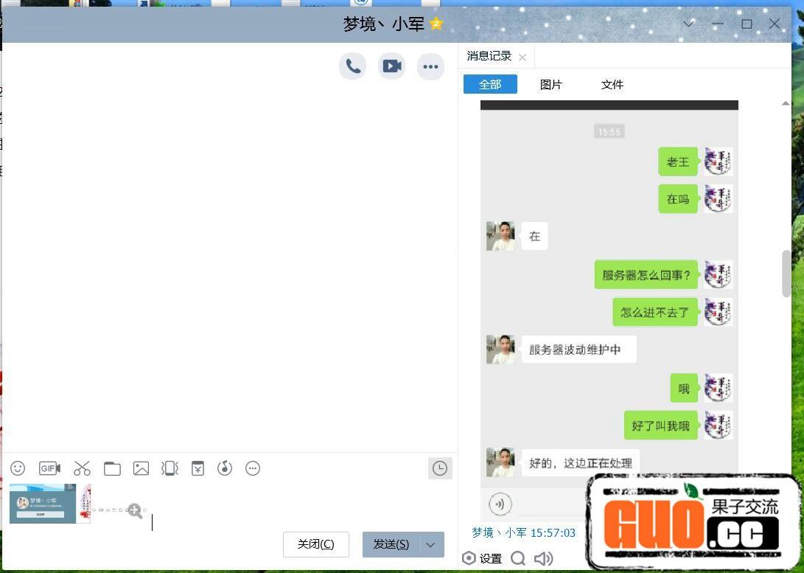The height and width of the screenshot is (573, 804).
Task: Click the 关闭(C) button
Action: [315, 545]
